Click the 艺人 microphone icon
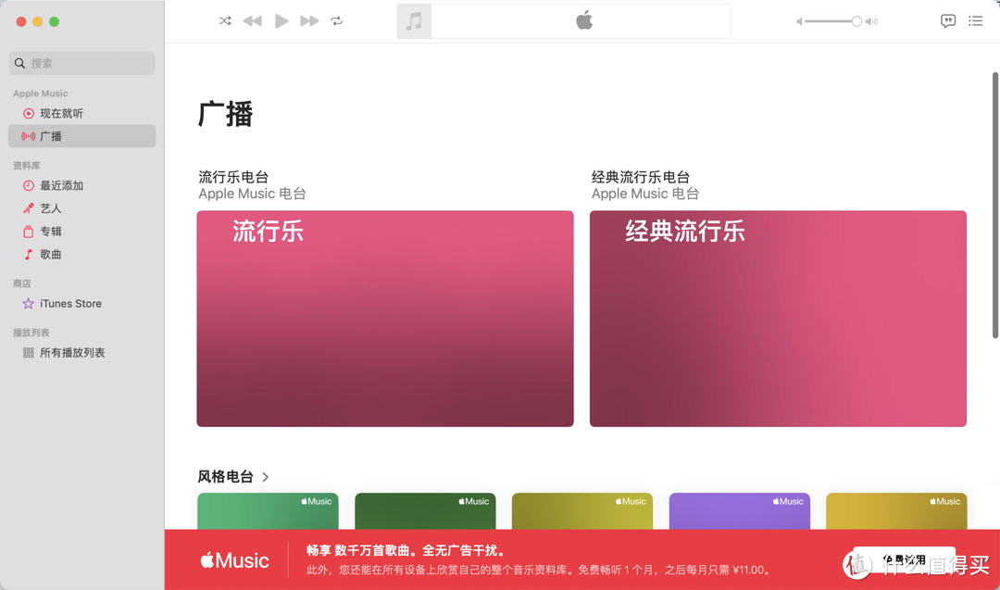The width and height of the screenshot is (1000, 590). (x=28, y=208)
